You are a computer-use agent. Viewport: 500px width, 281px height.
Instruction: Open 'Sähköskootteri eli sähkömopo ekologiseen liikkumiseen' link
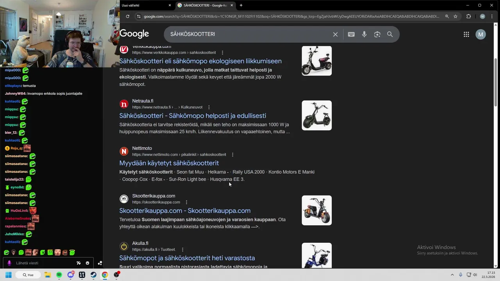200,61
